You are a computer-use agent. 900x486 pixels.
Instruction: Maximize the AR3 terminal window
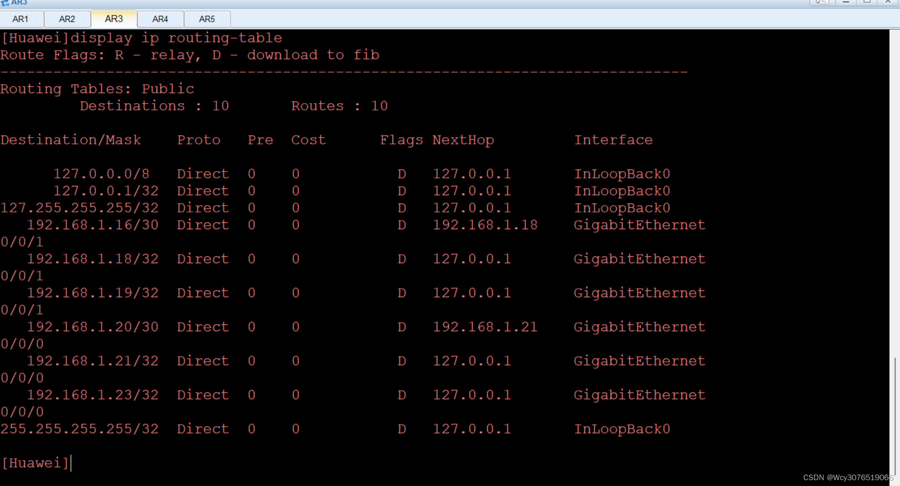[x=866, y=2]
